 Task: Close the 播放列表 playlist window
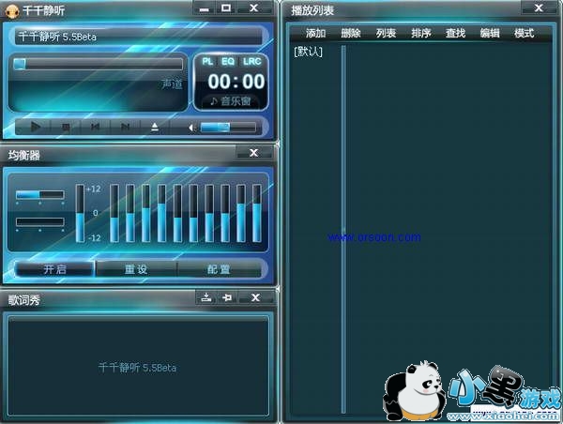pyautogui.click(x=539, y=8)
